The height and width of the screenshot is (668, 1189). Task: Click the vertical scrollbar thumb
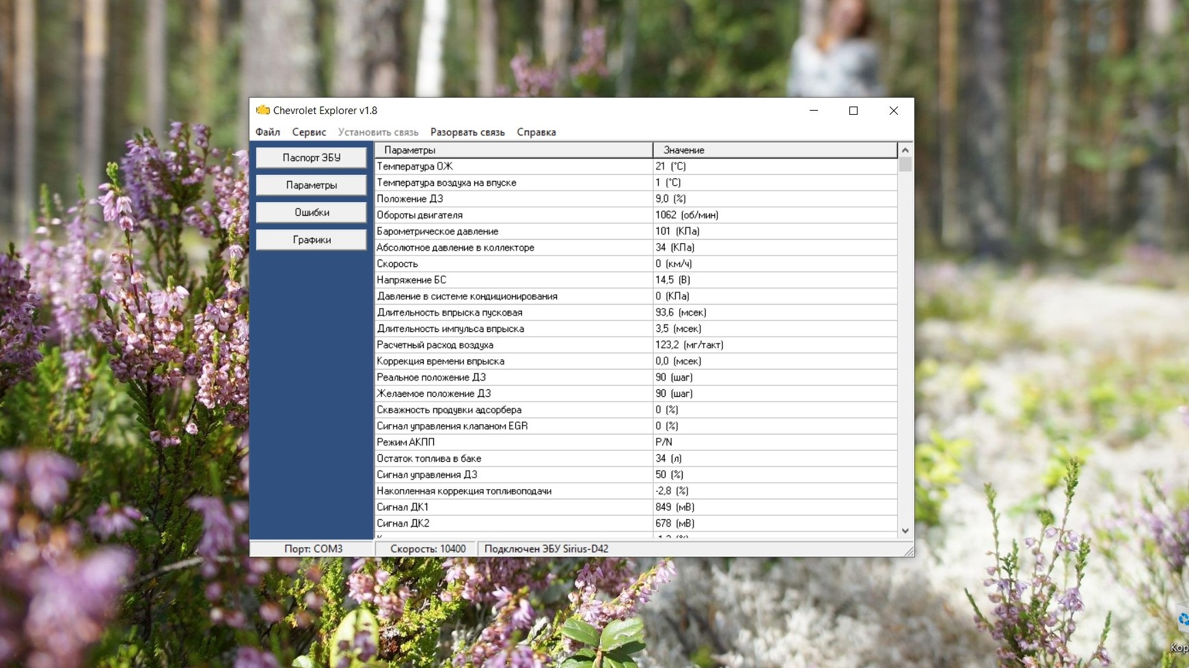point(905,165)
